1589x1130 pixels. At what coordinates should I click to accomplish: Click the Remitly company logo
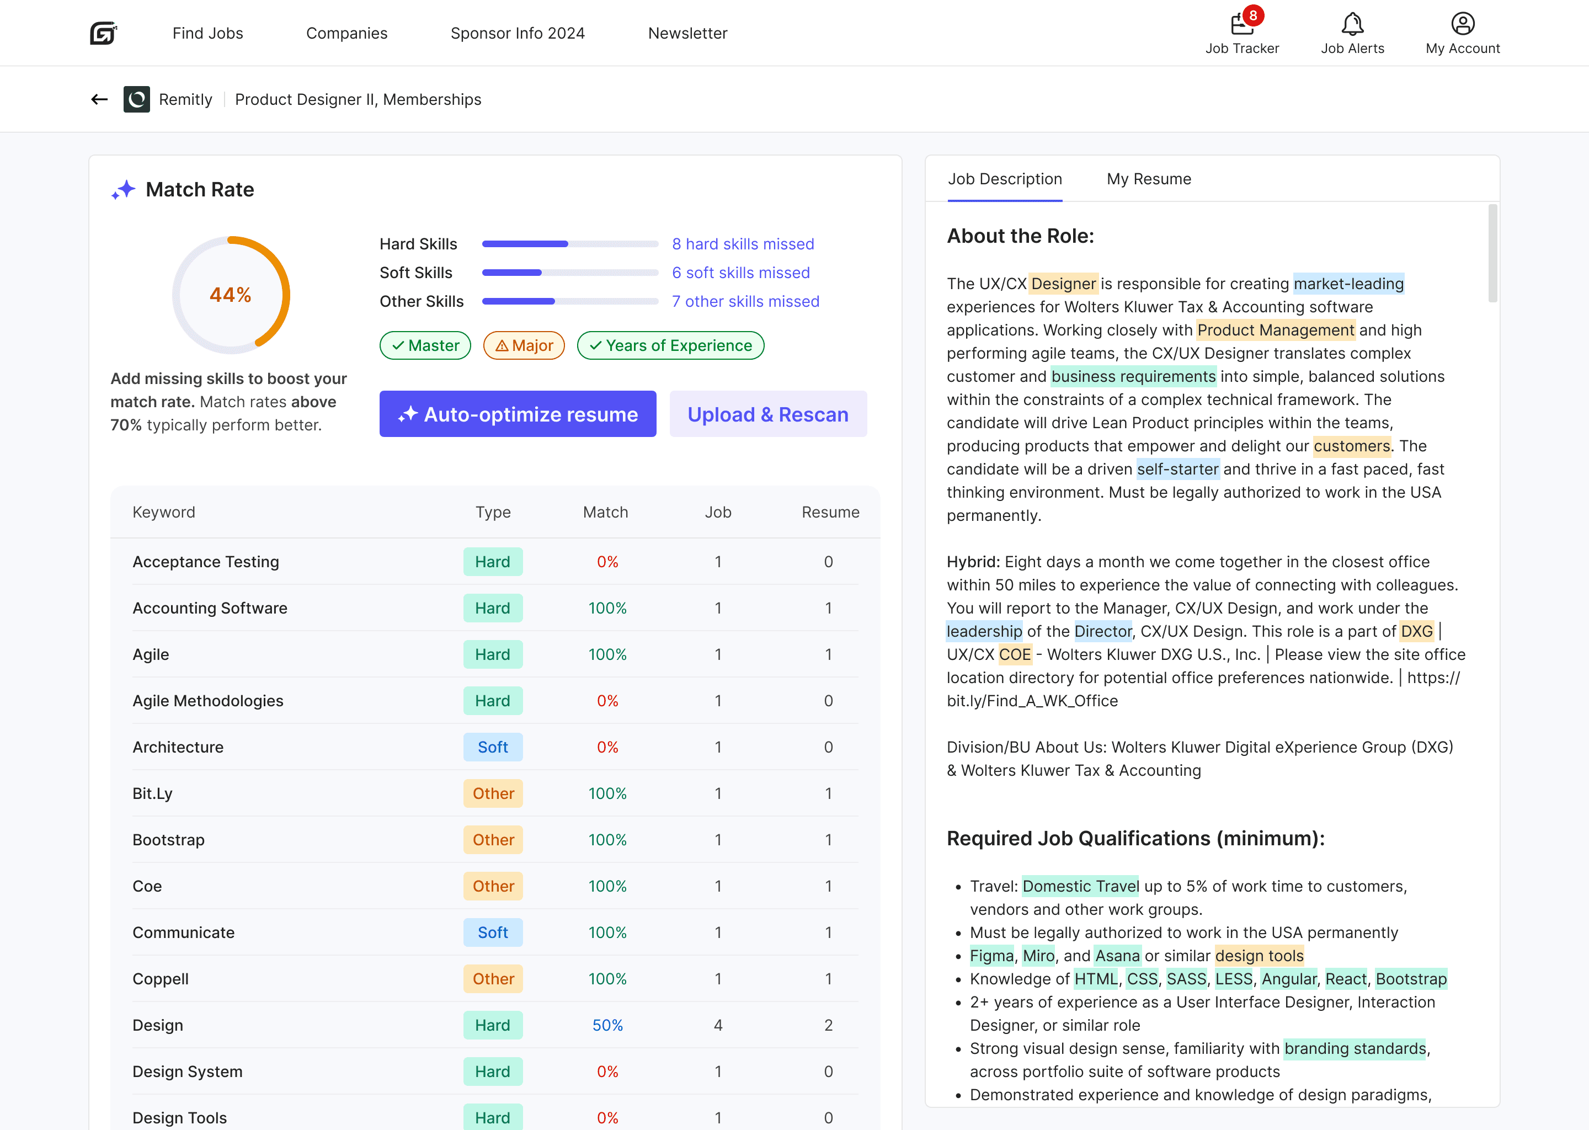pos(136,99)
